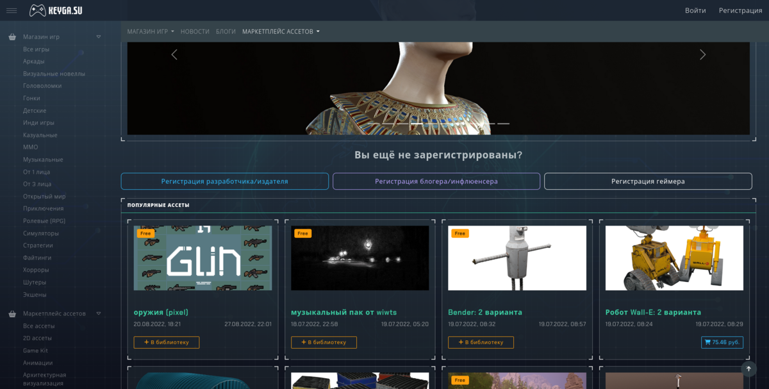Screen dimensions: 769x389
Task: Click the basket icon beside Маркетплейс ассетов
Action: [x=12, y=314]
